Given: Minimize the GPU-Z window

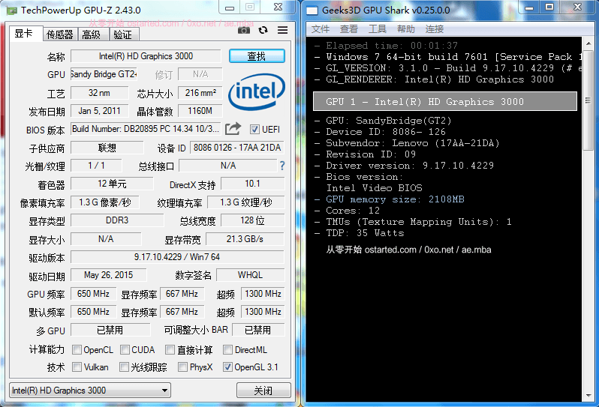Looking at the screenshot, I should coord(230,7).
